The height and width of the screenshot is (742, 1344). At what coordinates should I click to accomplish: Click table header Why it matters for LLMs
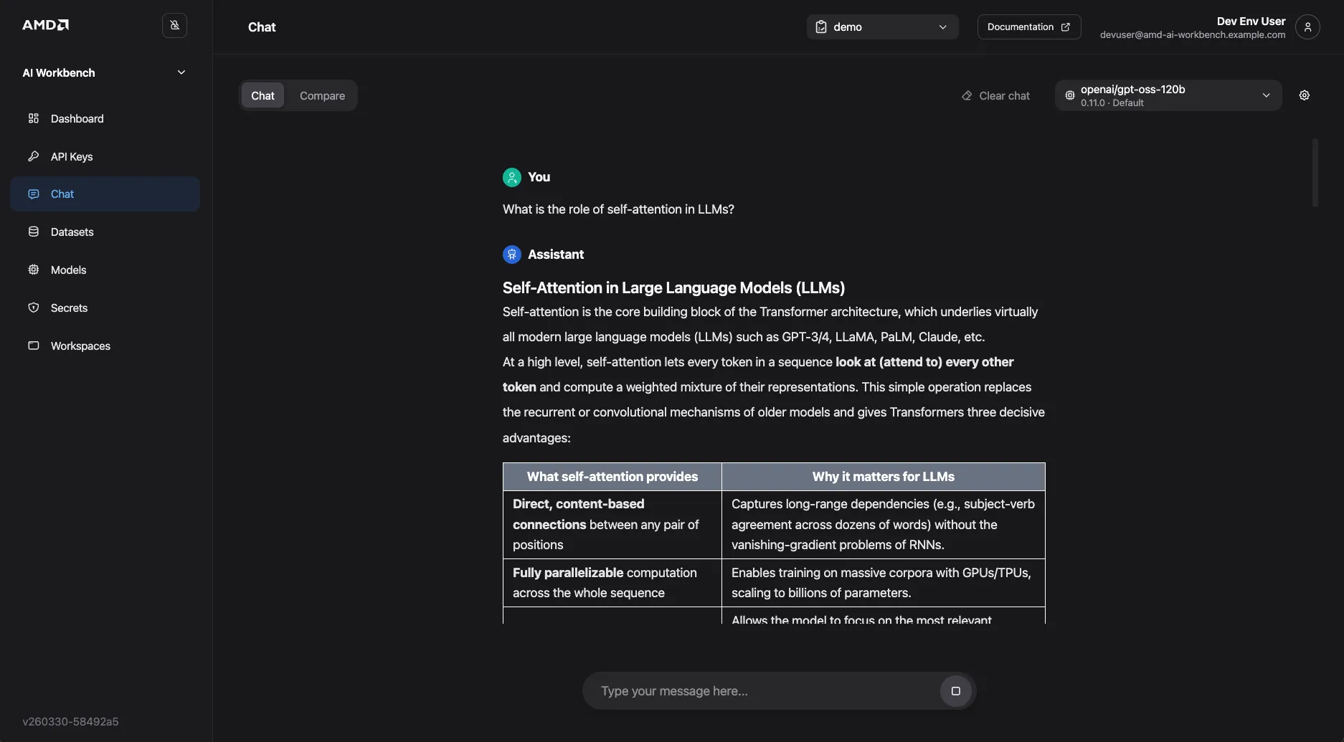tap(883, 477)
